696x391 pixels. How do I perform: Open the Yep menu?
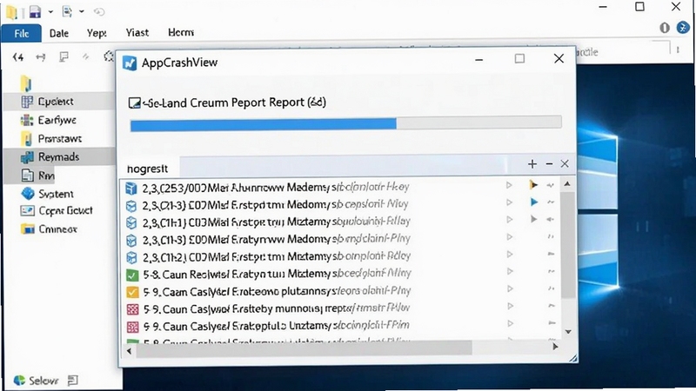pyautogui.click(x=97, y=33)
